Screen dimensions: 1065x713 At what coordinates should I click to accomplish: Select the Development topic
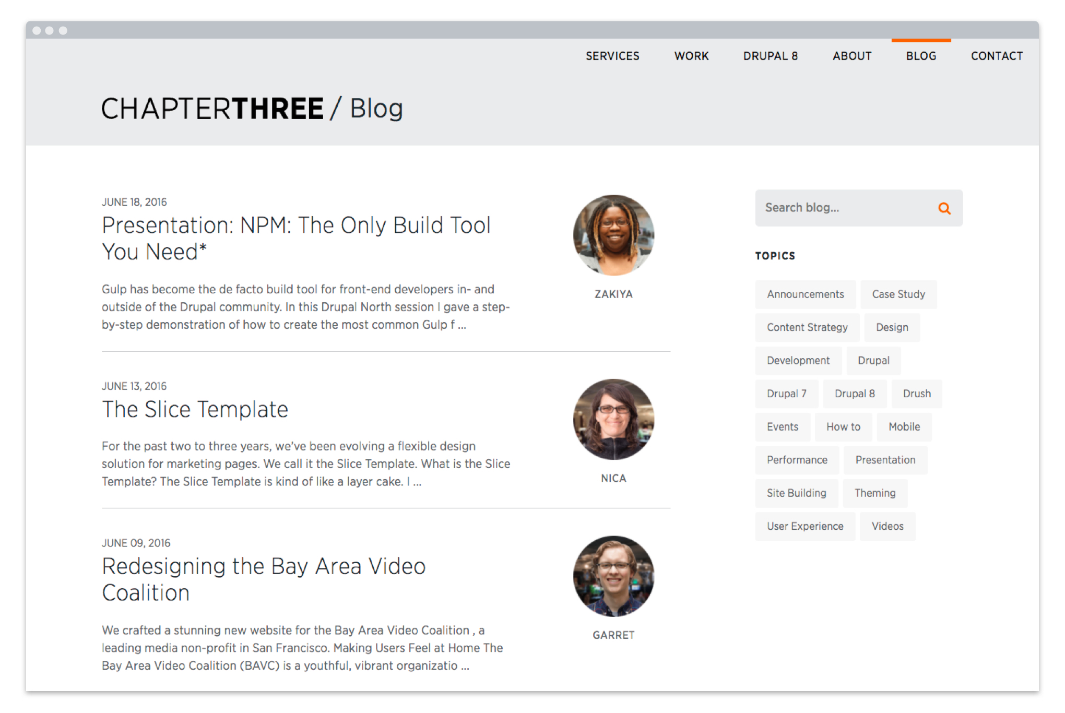coord(798,361)
